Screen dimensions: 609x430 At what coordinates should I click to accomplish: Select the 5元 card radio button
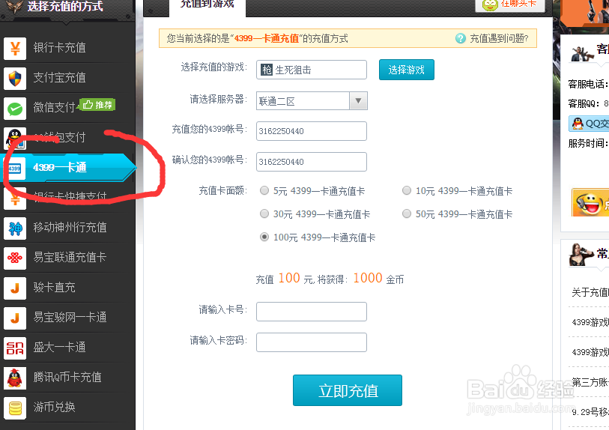(x=264, y=190)
